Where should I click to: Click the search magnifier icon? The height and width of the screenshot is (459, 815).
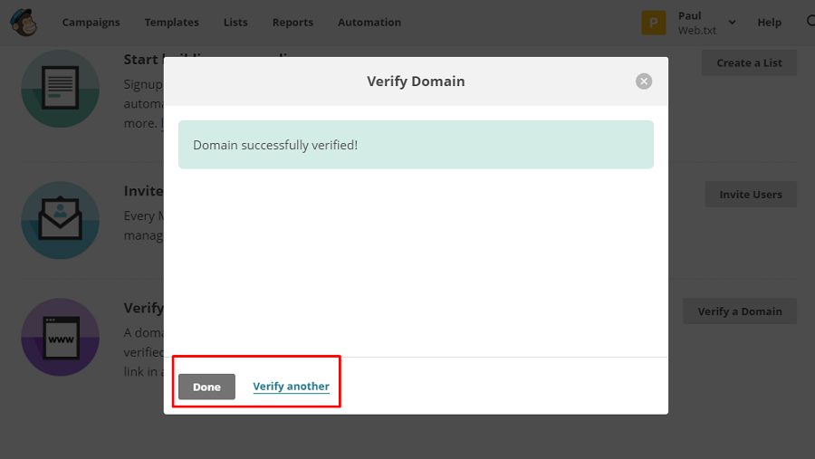(810, 22)
